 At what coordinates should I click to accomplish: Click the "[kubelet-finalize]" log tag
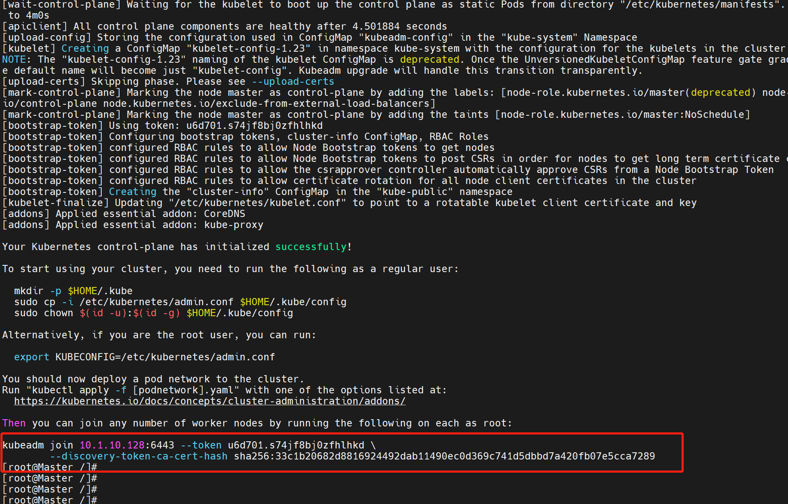56,203
